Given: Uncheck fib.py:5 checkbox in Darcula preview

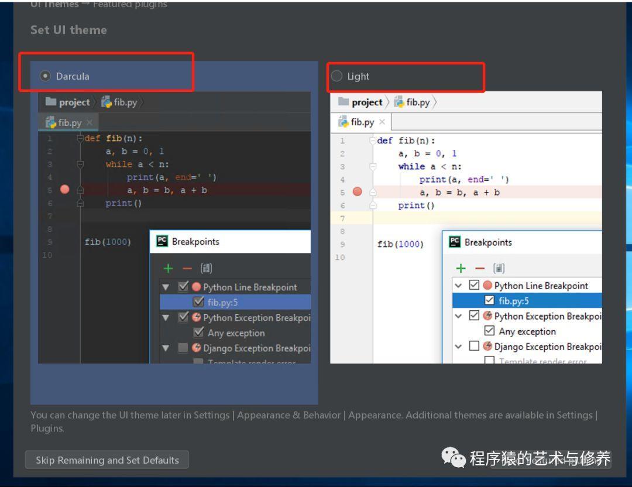Looking at the screenshot, I should point(198,301).
